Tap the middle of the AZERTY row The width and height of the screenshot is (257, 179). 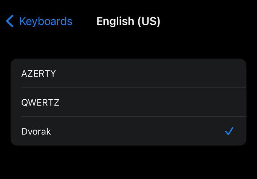click(128, 73)
